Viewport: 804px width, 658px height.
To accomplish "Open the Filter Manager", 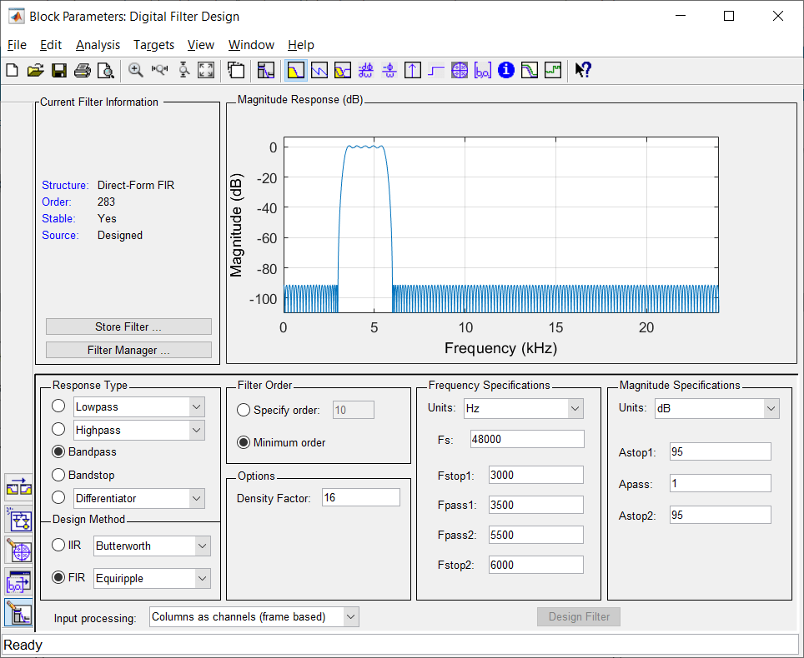I will click(x=128, y=351).
